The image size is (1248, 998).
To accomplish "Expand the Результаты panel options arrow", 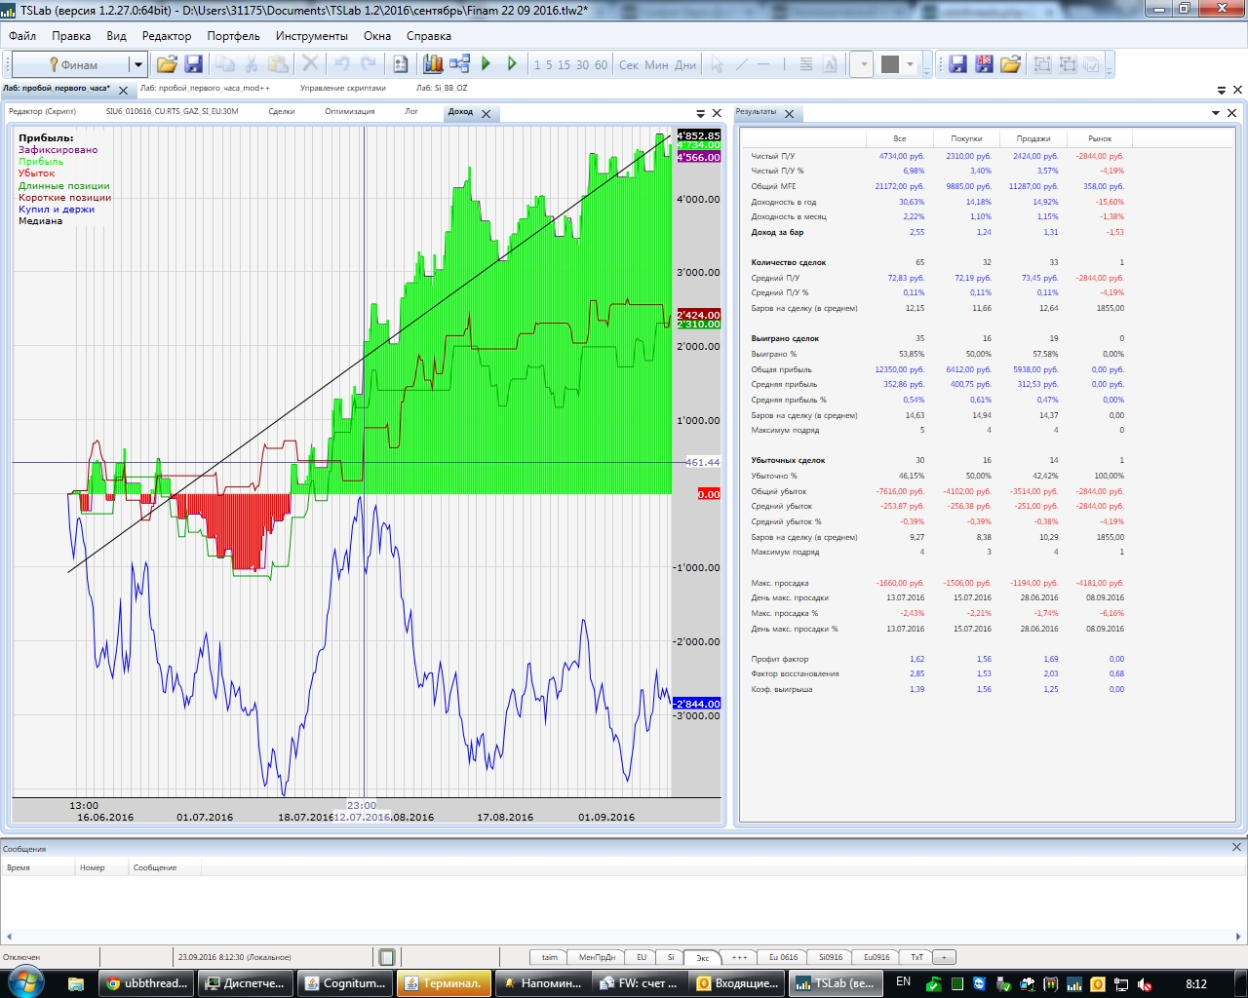I will click(1216, 113).
